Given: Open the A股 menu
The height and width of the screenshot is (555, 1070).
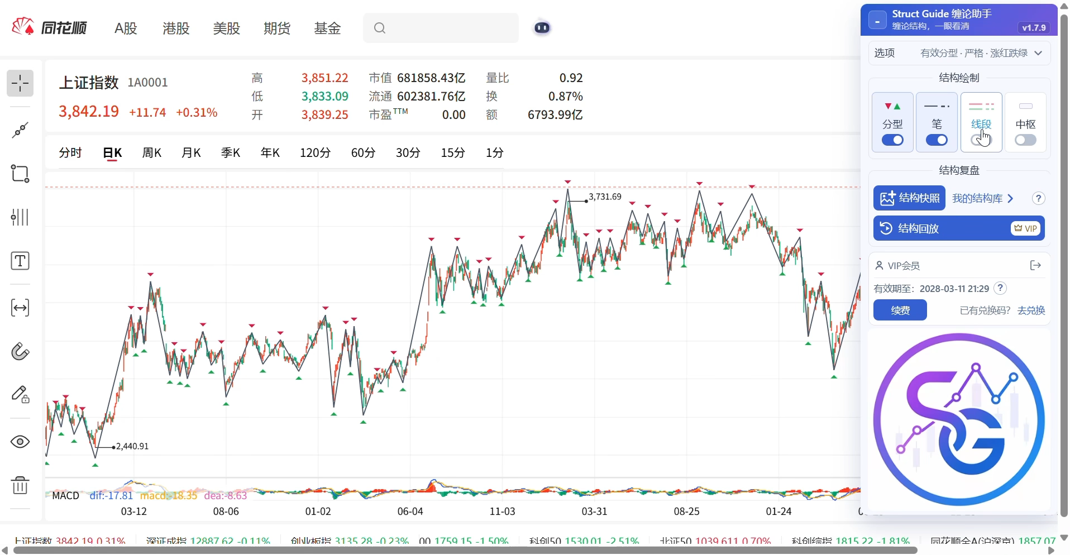Looking at the screenshot, I should pyautogui.click(x=126, y=28).
